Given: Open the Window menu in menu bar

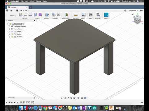Looking at the screenshot, I should click(38, 1).
